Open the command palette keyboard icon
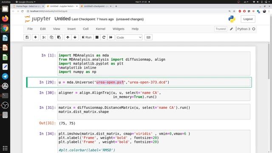 148,37
